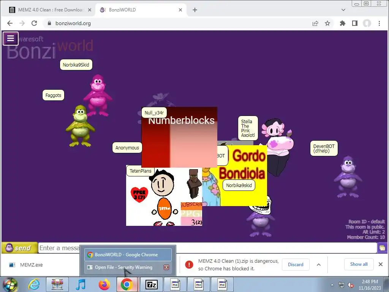Click the yellow icon beside message box
This screenshot has height=292, width=389.
(382, 248)
